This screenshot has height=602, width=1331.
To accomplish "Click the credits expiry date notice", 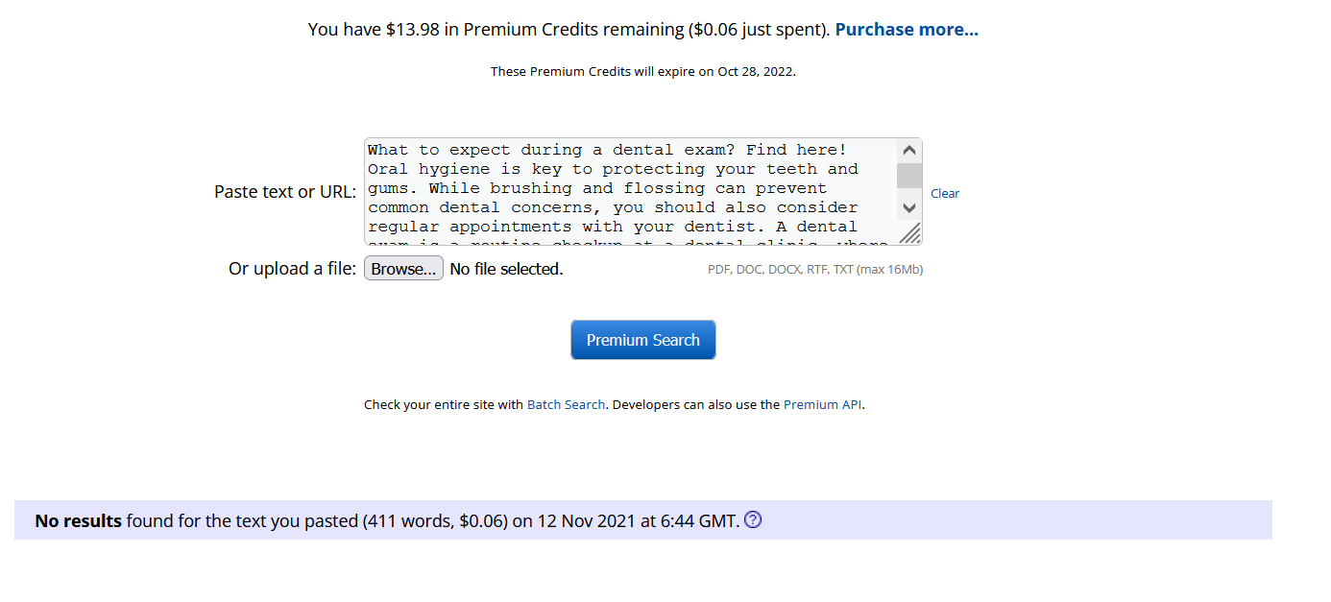I will (x=642, y=71).
